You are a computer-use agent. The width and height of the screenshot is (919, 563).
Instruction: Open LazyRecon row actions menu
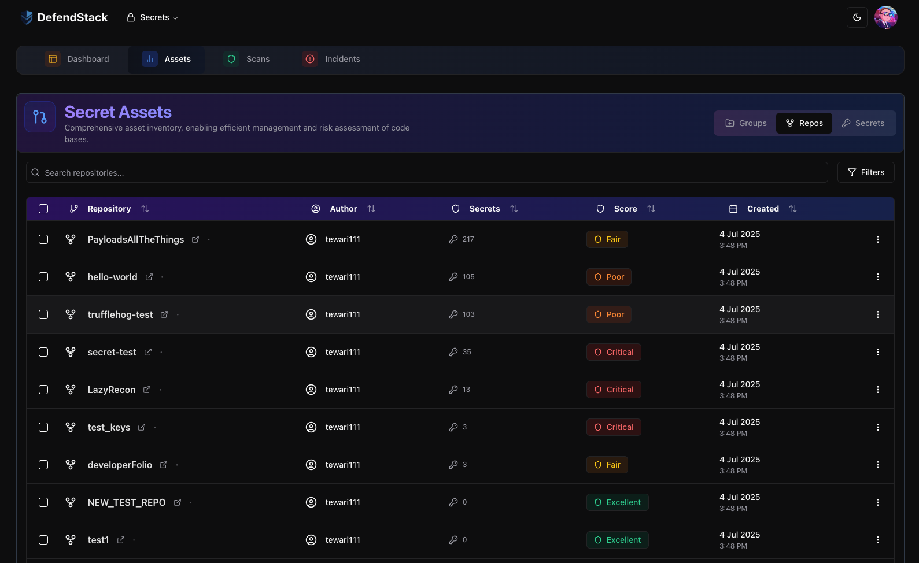pos(878,390)
